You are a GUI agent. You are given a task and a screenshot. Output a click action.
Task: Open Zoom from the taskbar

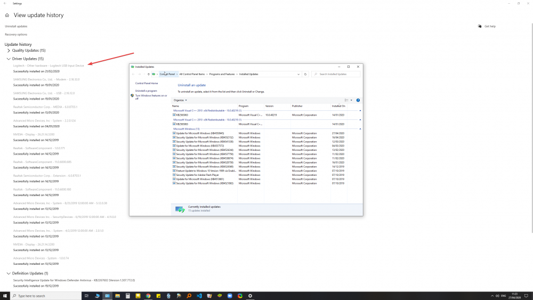point(230,296)
